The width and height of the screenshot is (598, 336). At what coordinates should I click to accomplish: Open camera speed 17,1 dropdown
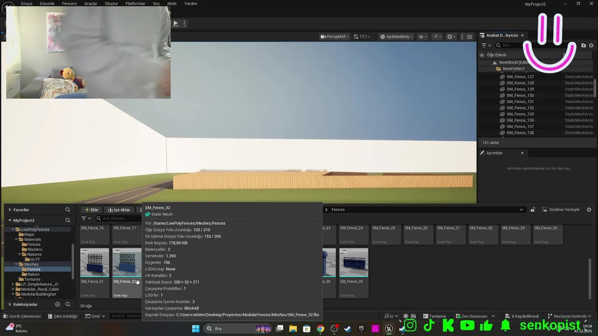[362, 36]
